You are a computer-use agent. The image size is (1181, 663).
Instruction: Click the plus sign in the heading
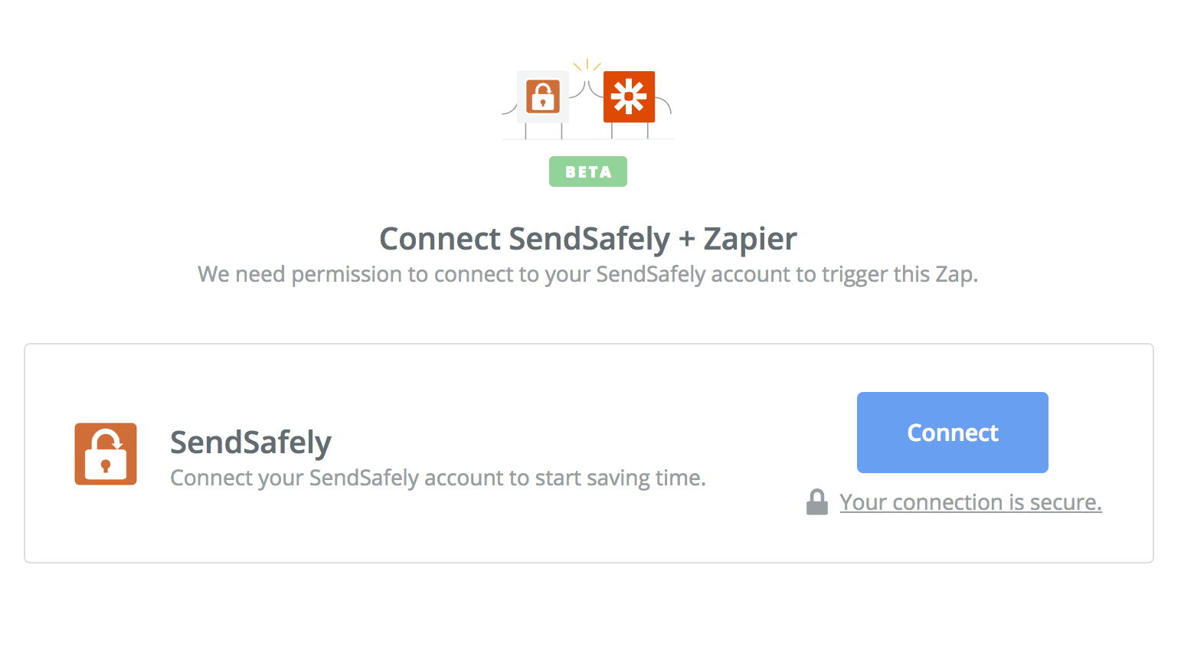coord(687,239)
